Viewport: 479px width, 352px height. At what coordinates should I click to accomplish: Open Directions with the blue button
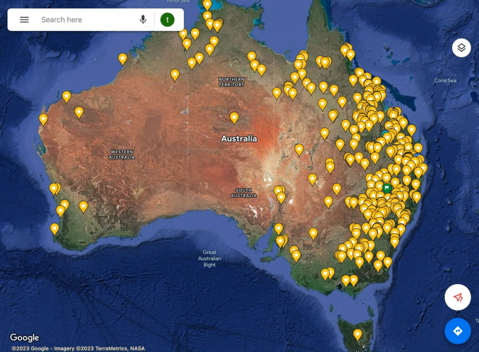click(x=458, y=331)
